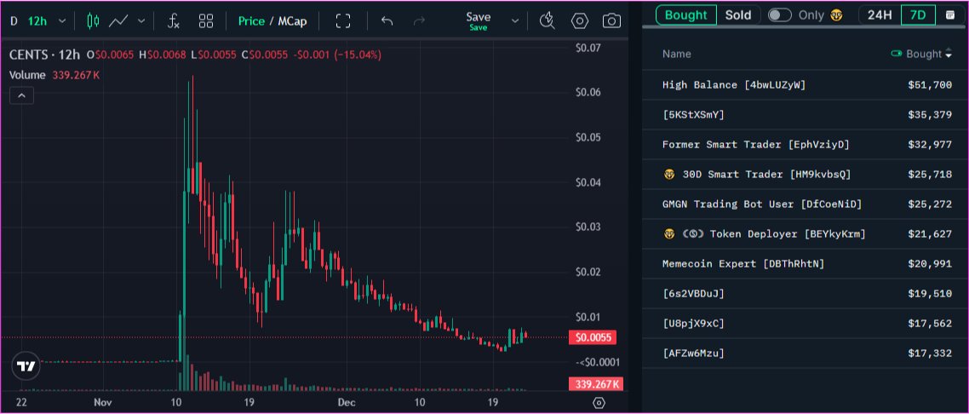Redo the chart action
Image resolution: width=969 pixels, height=414 pixels.
click(419, 21)
